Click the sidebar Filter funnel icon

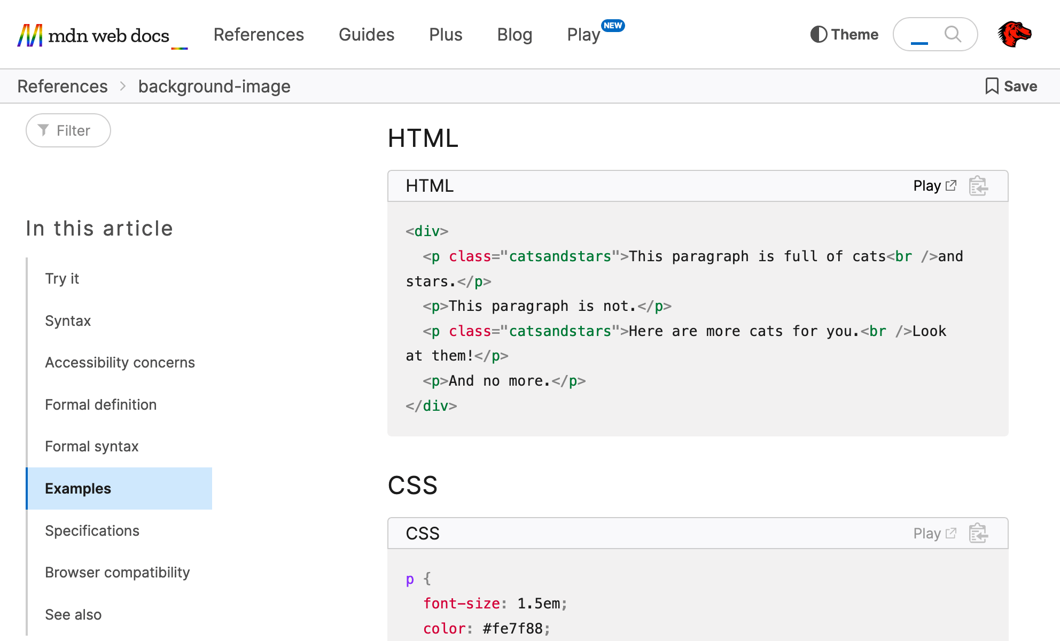click(x=44, y=130)
